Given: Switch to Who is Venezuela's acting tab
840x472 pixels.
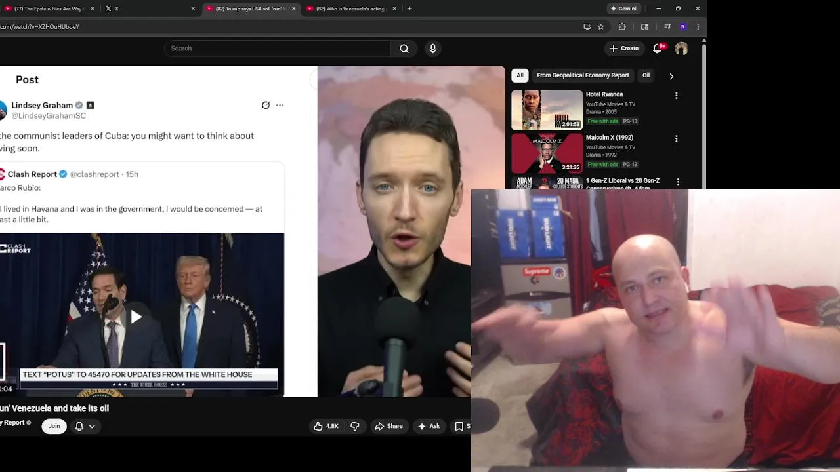Looking at the screenshot, I should [x=351, y=9].
